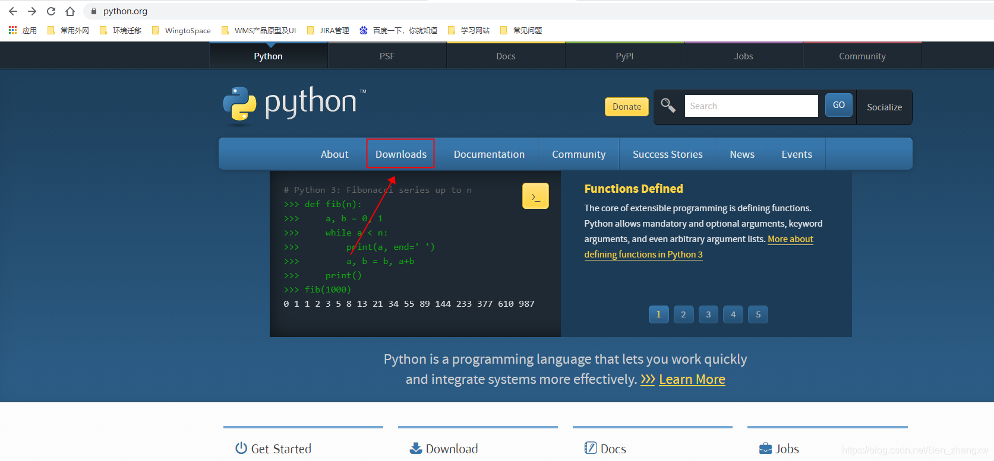Screen dimensions: 994x461
Task: Open the JIRA管理 bookmark folder
Action: pyautogui.click(x=328, y=30)
